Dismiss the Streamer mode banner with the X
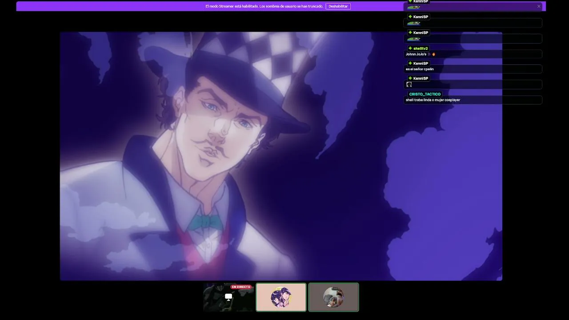569x320 pixels. click(x=539, y=6)
